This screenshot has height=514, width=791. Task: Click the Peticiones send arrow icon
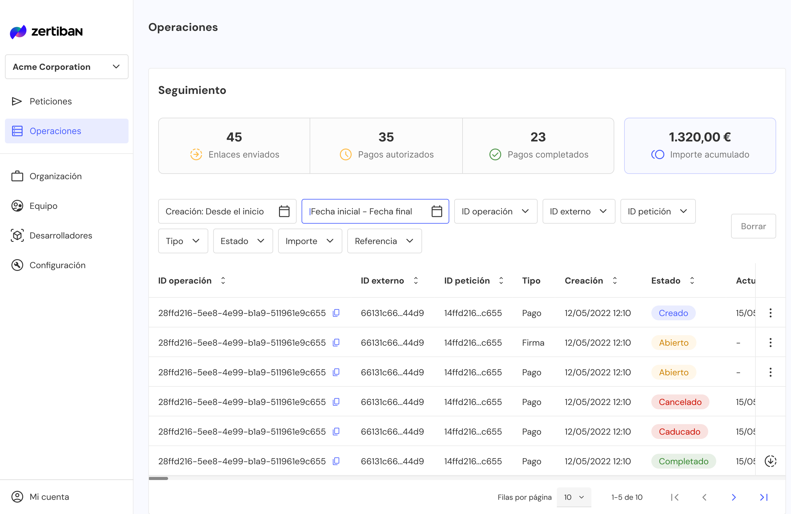[x=17, y=101]
